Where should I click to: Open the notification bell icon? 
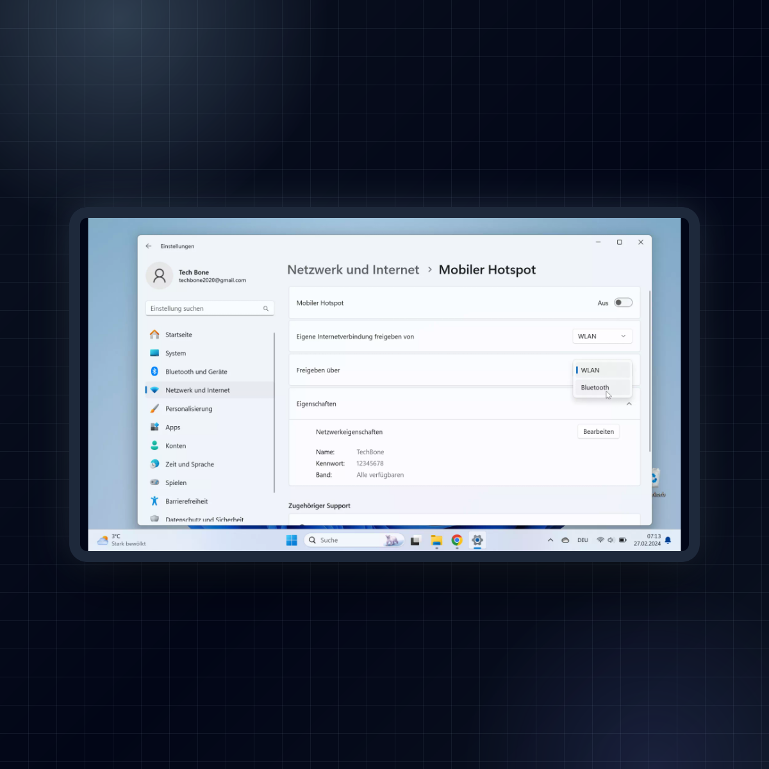point(668,540)
